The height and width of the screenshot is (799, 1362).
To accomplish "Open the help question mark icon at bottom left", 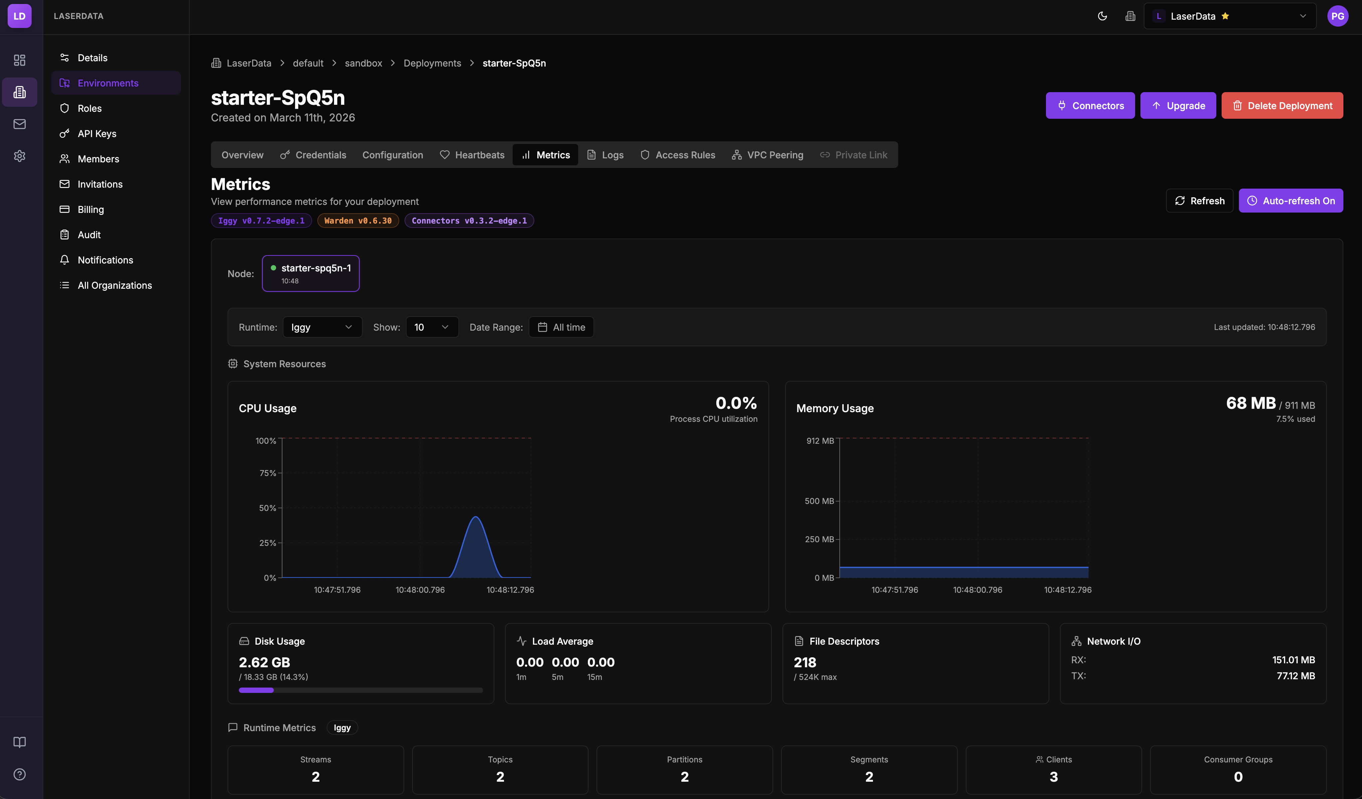I will 19,774.
